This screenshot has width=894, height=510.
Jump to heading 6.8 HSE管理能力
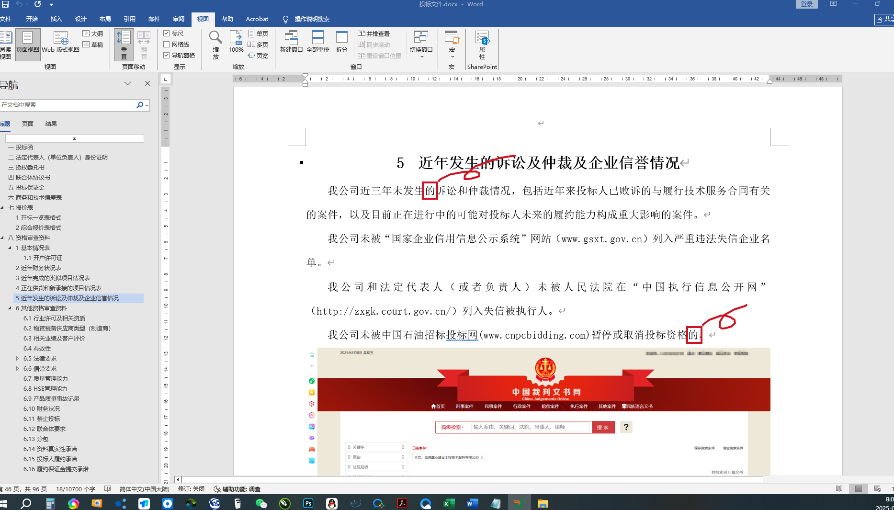click(x=45, y=388)
